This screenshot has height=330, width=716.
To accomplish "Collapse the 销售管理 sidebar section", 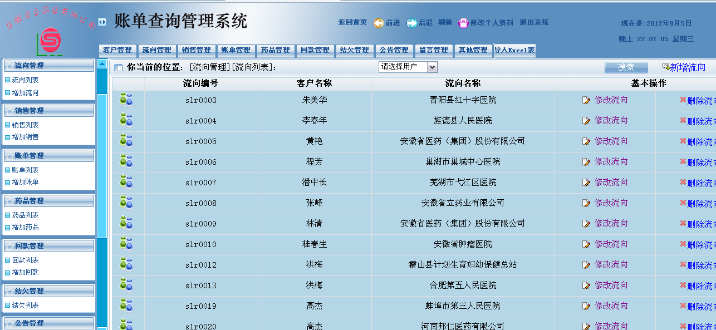I will (49, 110).
